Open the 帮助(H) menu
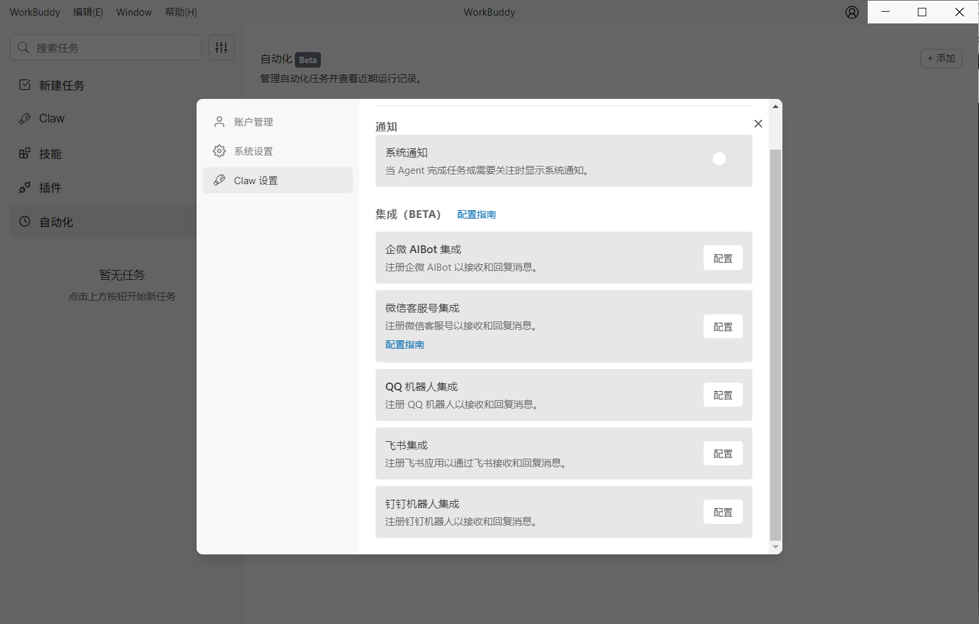 click(x=181, y=12)
